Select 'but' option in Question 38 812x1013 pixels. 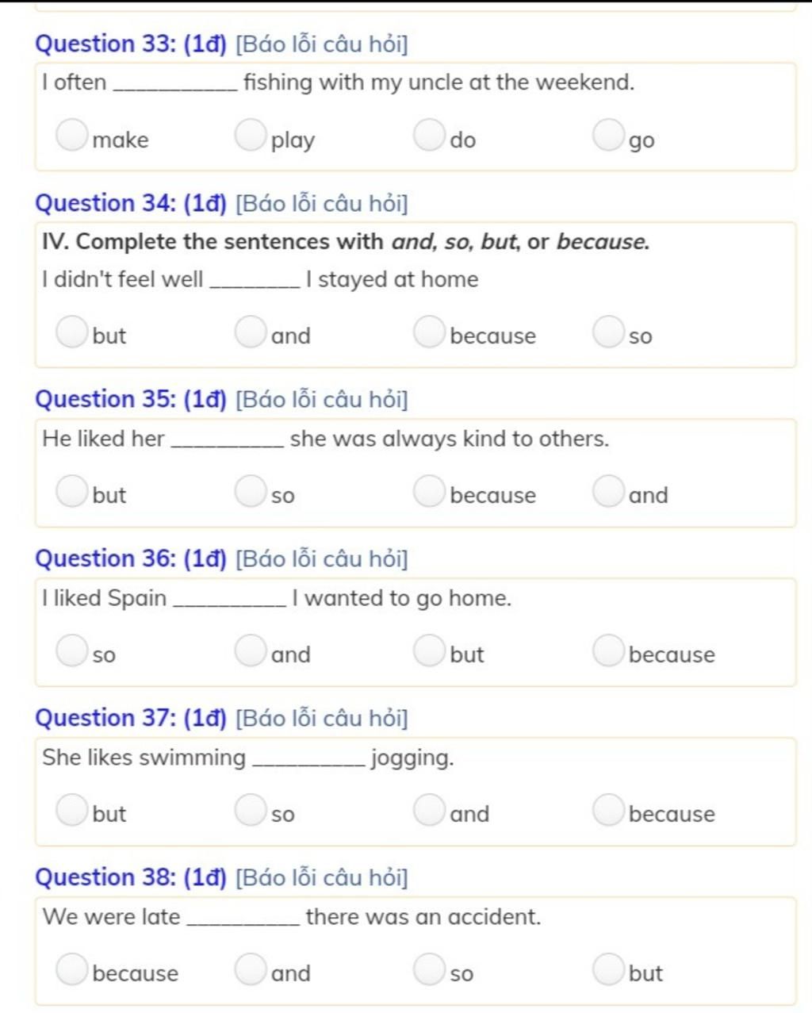click(608, 969)
